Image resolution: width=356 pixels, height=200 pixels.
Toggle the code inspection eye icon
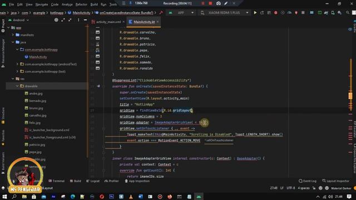coord(350,29)
